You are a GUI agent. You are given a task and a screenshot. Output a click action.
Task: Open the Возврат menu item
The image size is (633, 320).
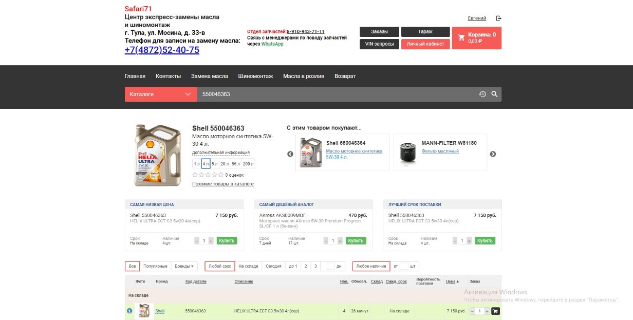click(x=345, y=76)
